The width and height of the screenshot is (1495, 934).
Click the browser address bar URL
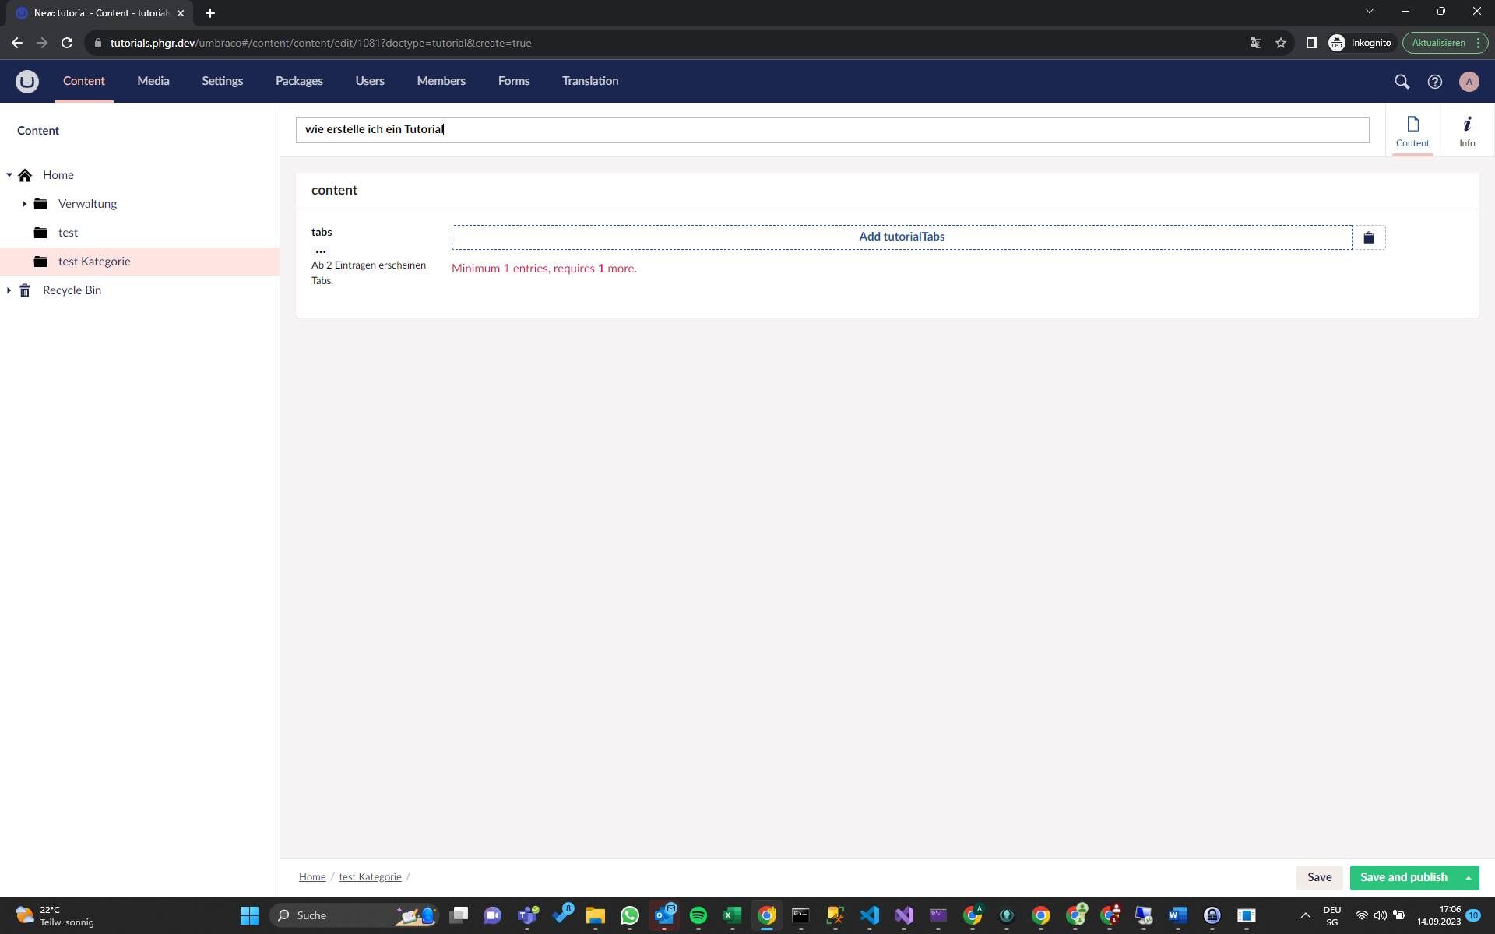coord(321,43)
